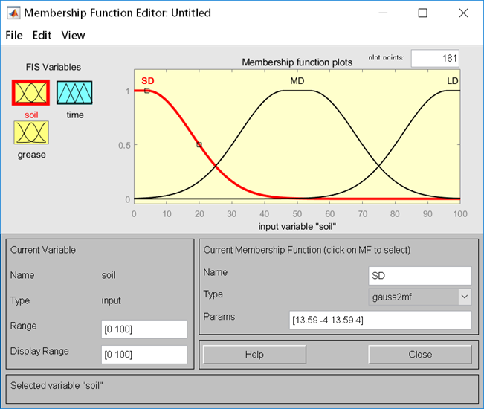Screen dimensions: 484x409
Task: Click the MATLAB logo in title bar
Action: point(13,13)
